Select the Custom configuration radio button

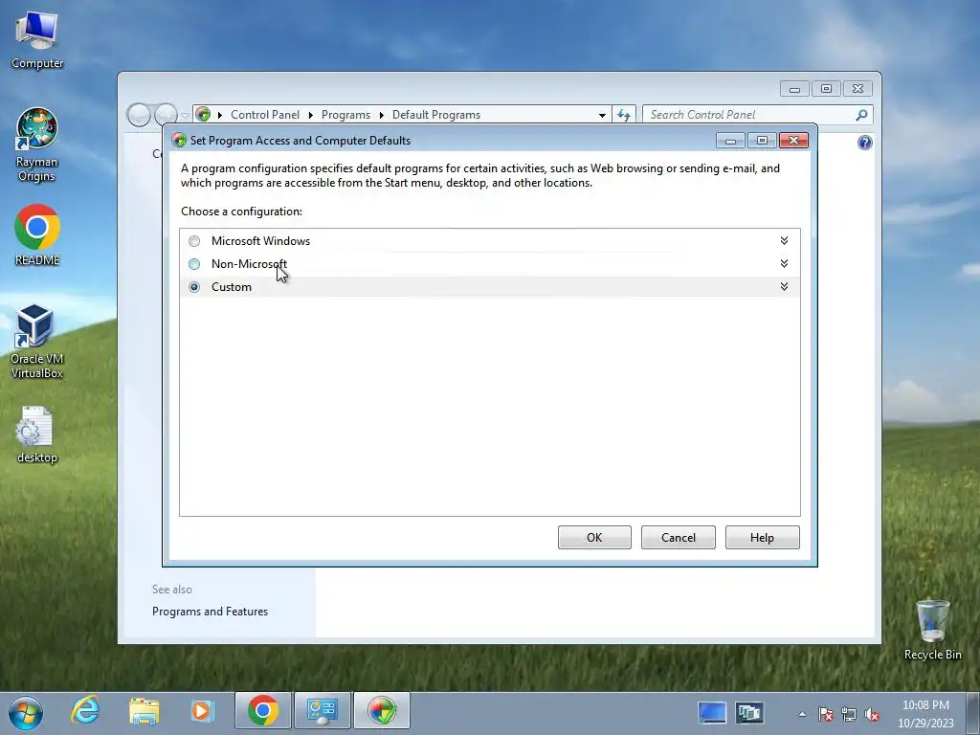(x=194, y=287)
